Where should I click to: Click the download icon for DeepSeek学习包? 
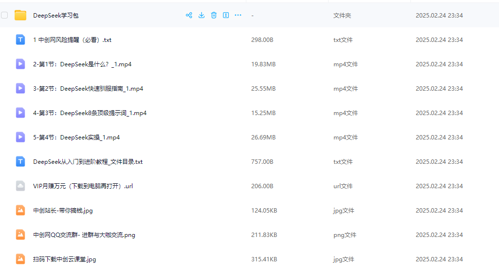(x=202, y=15)
